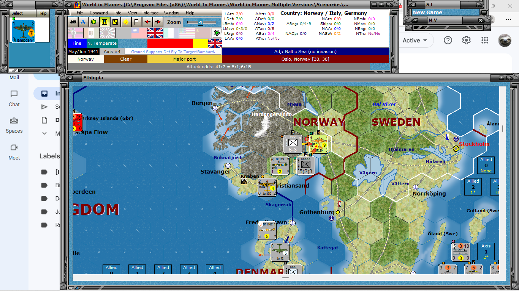Click the Attack odds status bar text
This screenshot has height=291, width=519.
coord(218,67)
